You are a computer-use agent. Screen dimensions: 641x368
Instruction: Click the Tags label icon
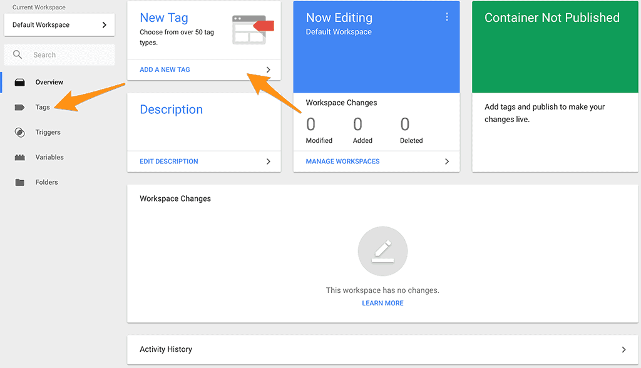[x=19, y=107]
